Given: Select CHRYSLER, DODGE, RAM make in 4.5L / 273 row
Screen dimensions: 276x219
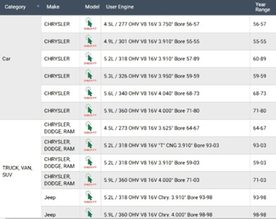Looking at the screenshot, I should pos(59,128).
